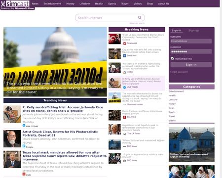Screen dimensions: 222x178
Task: Open the Entertainment menu in the top navigation
Action: pyautogui.click(x=52, y=3)
